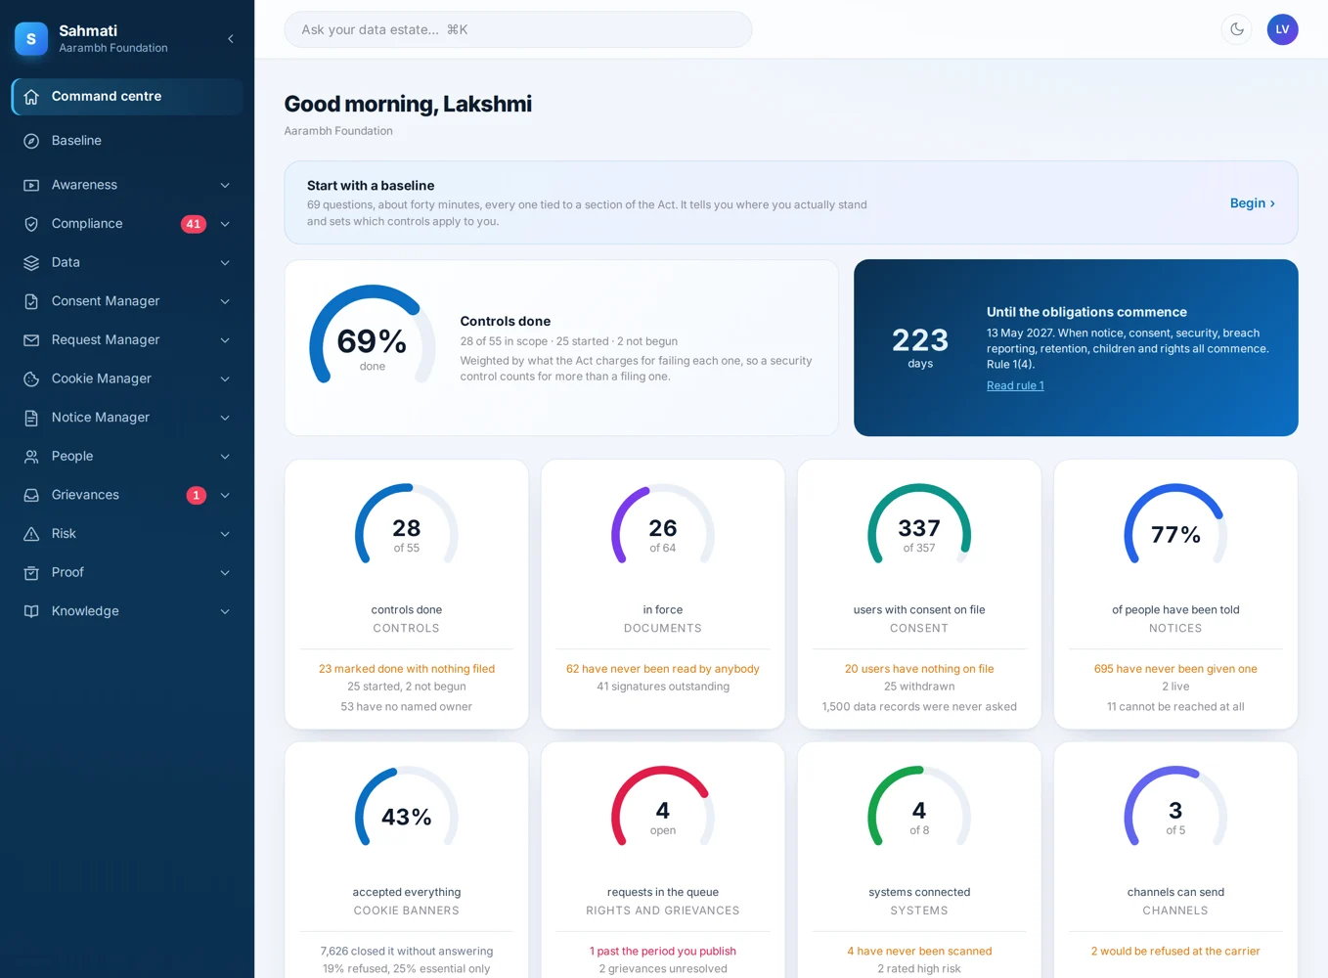Click the People users icon
This screenshot has height=978, width=1328.
31,457
